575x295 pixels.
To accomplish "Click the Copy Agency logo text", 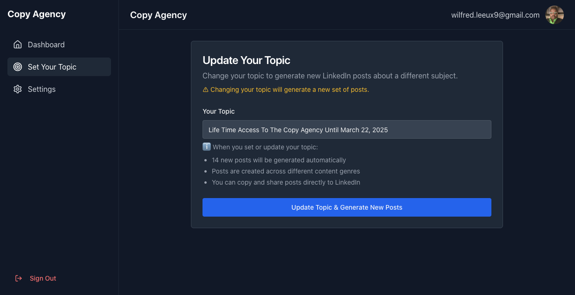I will pos(36,14).
